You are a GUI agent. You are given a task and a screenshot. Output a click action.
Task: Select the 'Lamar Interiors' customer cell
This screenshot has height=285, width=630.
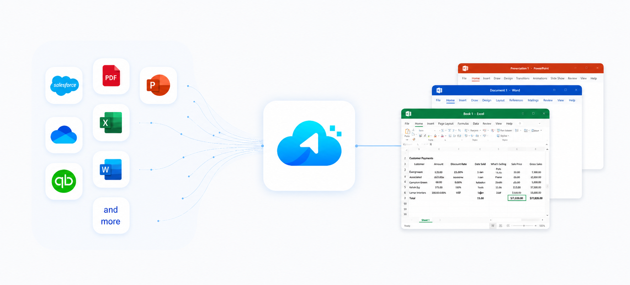[x=417, y=193]
